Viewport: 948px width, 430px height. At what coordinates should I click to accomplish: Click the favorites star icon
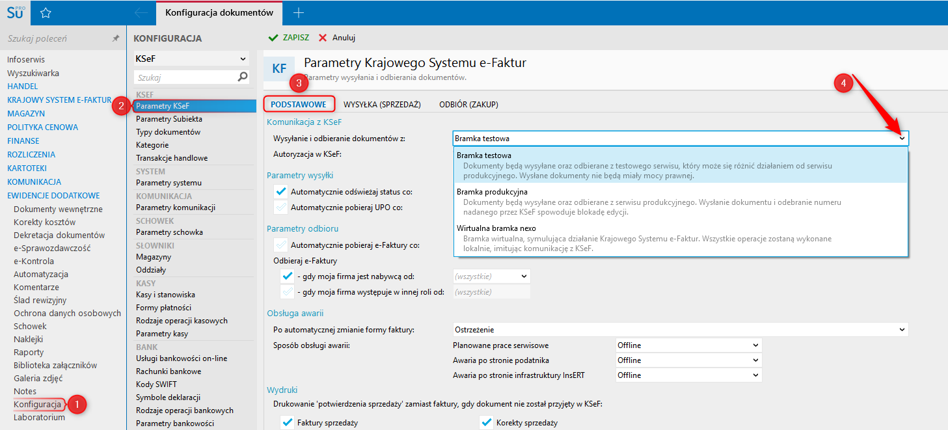[x=46, y=13]
